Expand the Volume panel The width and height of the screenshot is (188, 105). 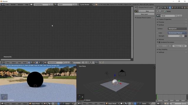click(161, 39)
